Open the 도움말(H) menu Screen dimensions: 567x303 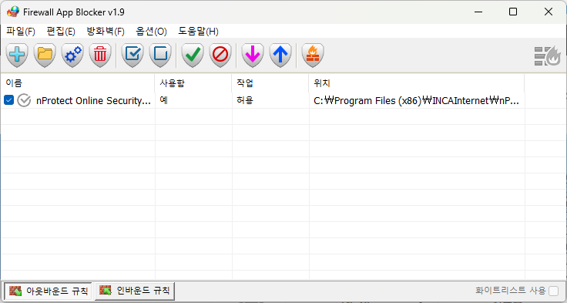point(198,32)
